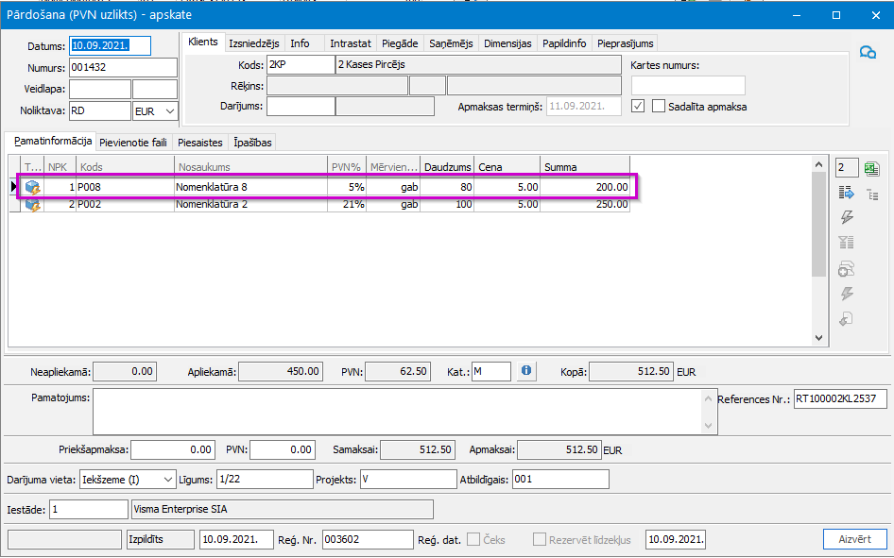Image resolution: width=894 pixels, height=558 pixels.
Task: Click the scroll down arrow of the table
Action: [x=818, y=338]
